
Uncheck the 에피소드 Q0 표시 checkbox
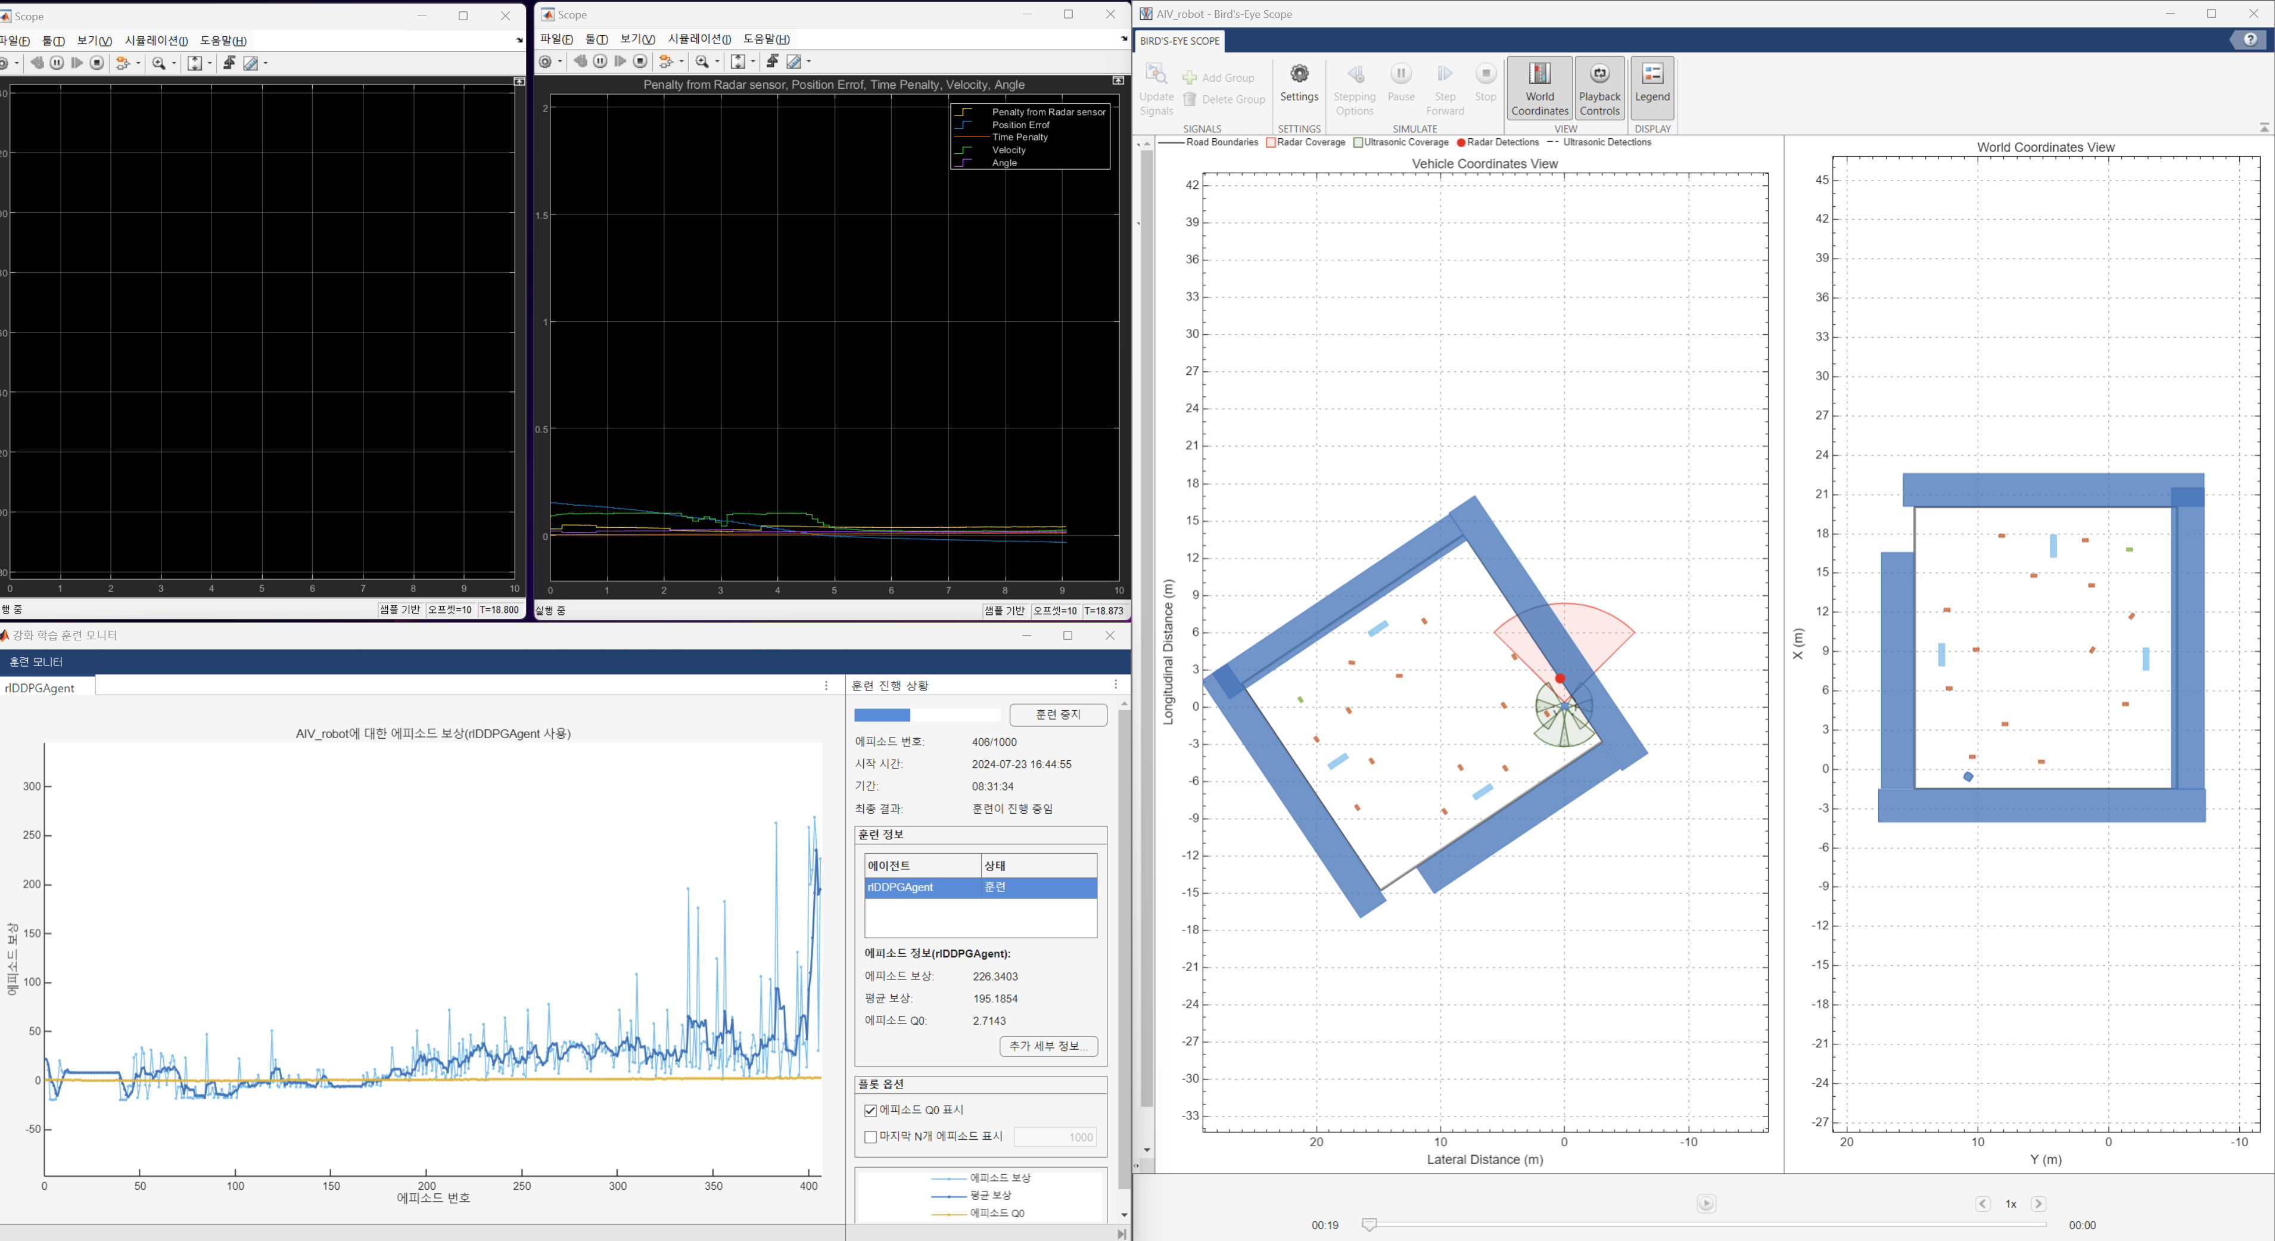871,1111
